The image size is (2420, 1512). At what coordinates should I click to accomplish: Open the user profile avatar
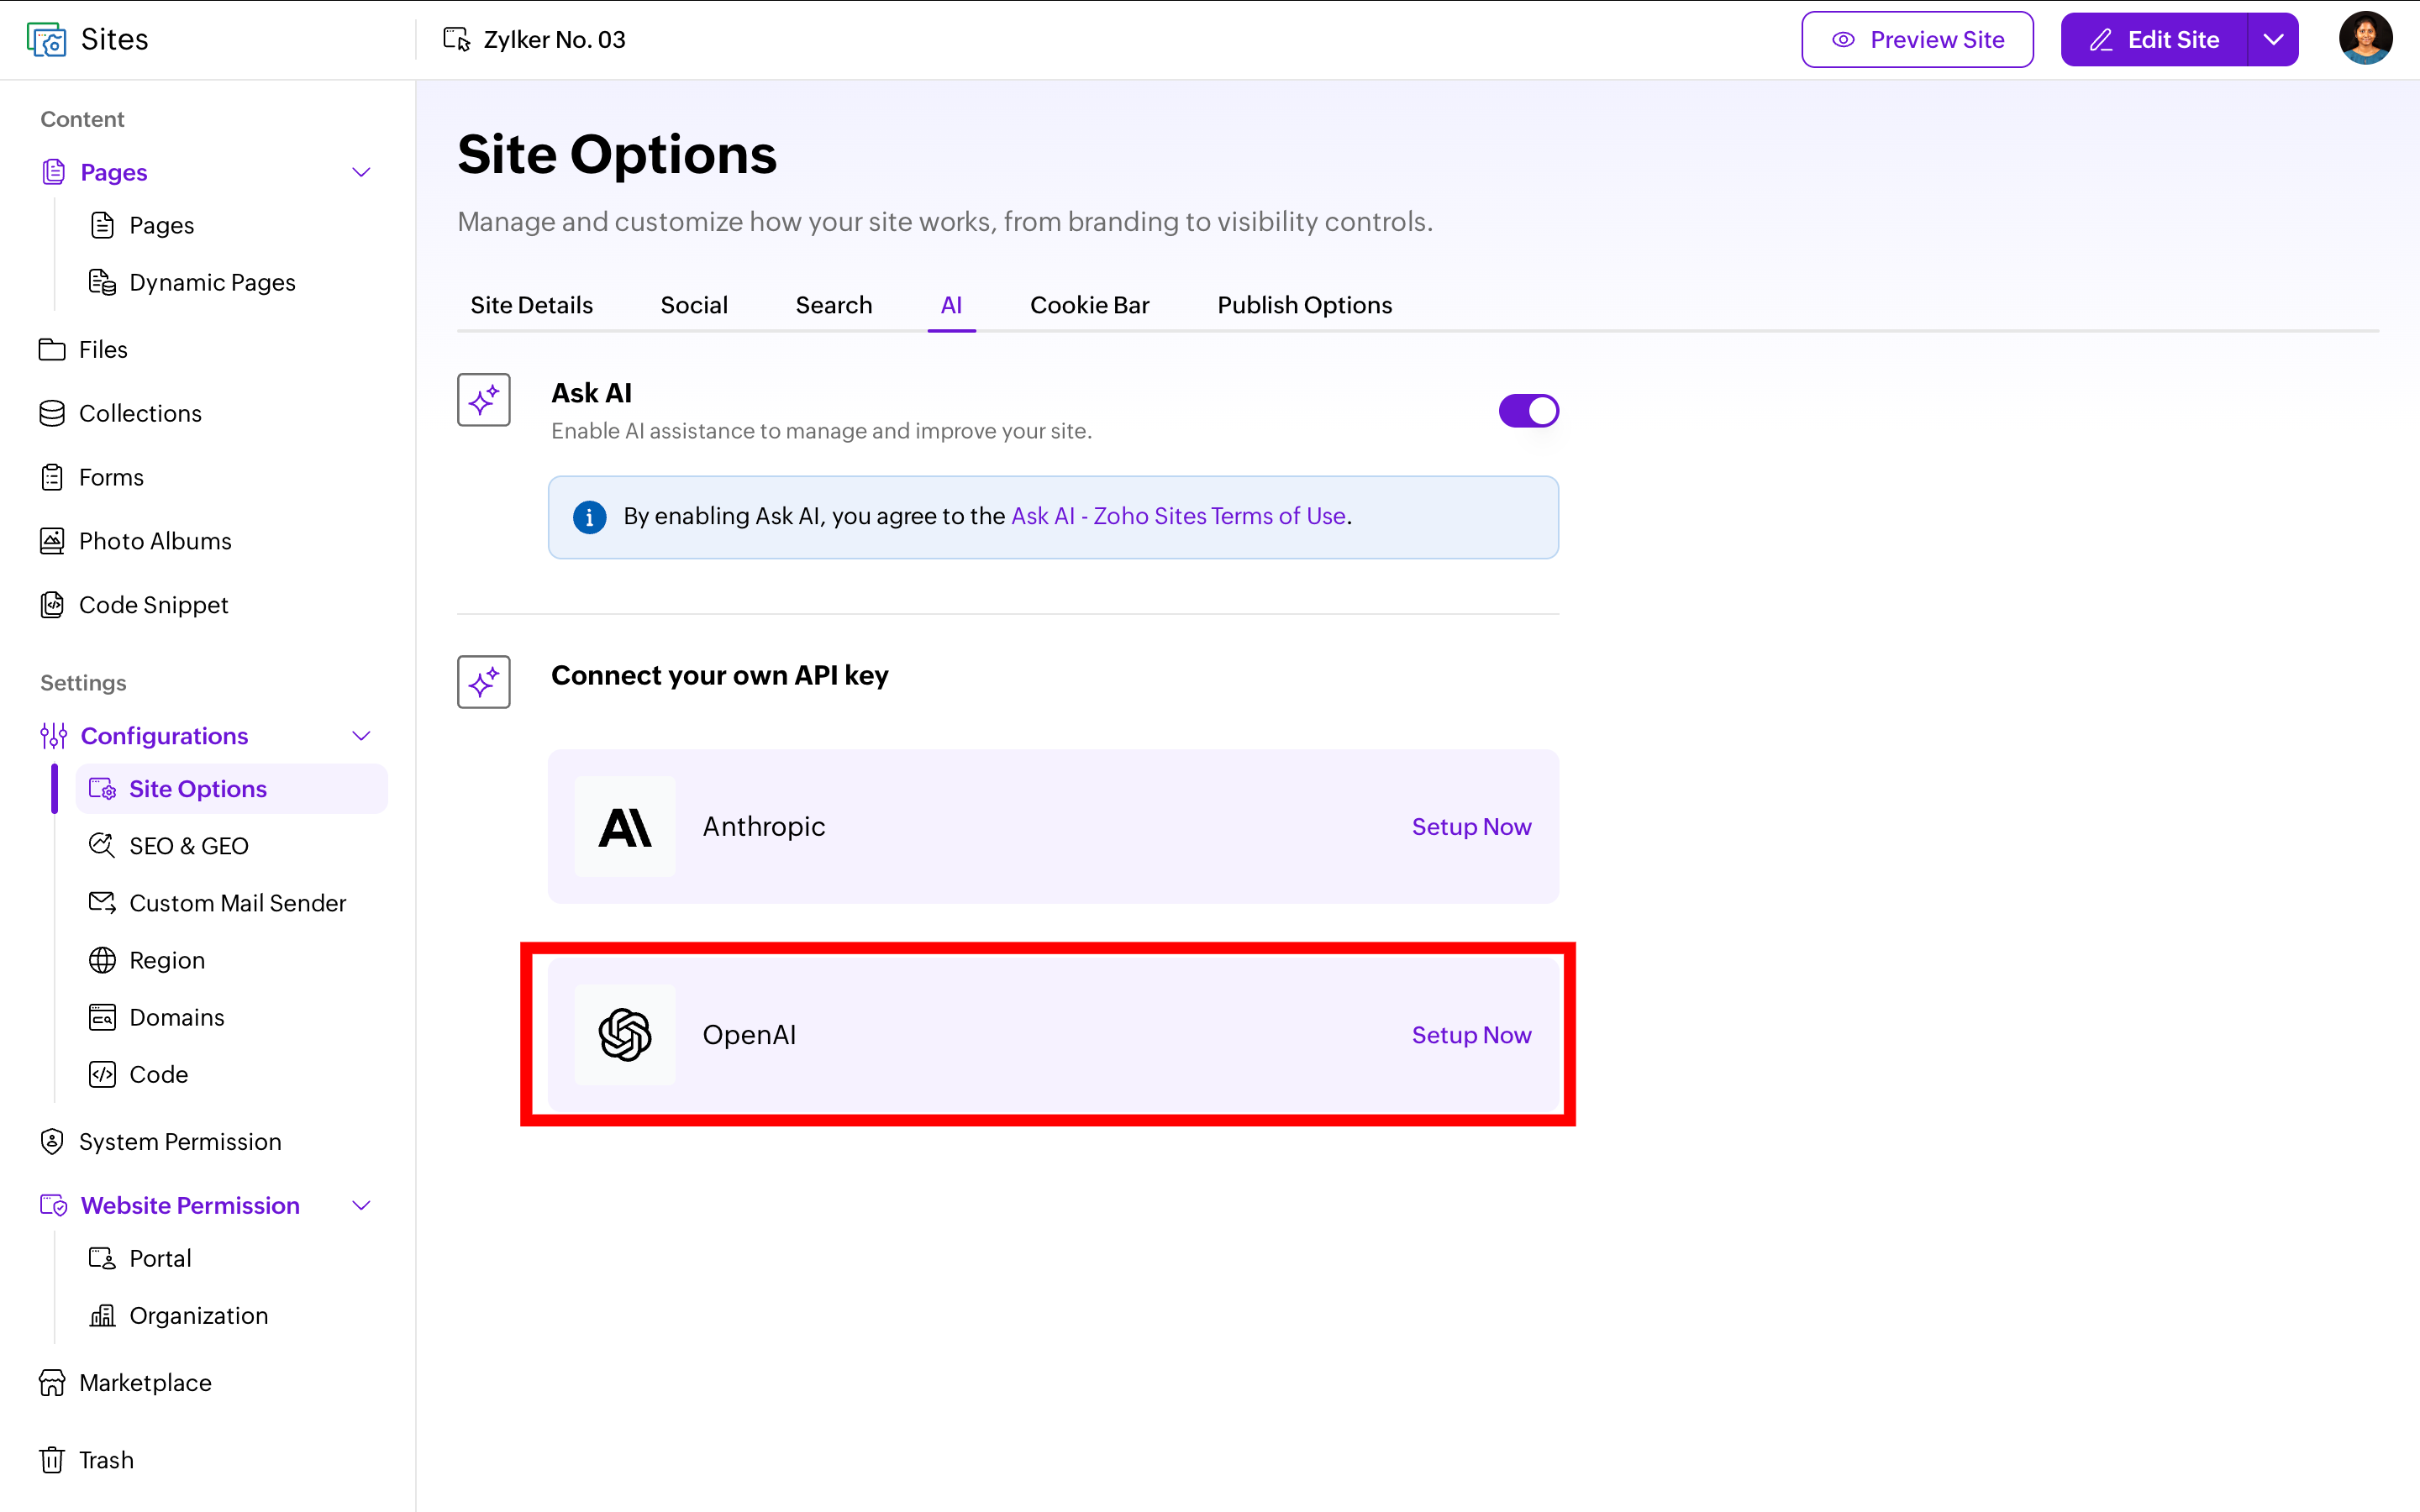2365,39
